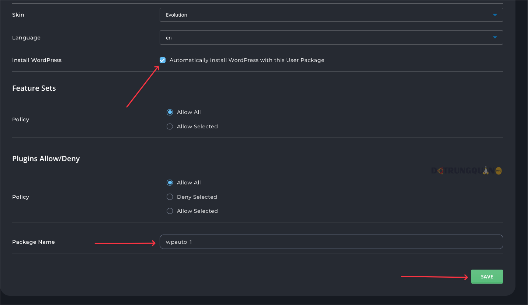This screenshot has width=528, height=305.
Task: Select Allow Selected under Feature Sets policy
Action: 170,126
